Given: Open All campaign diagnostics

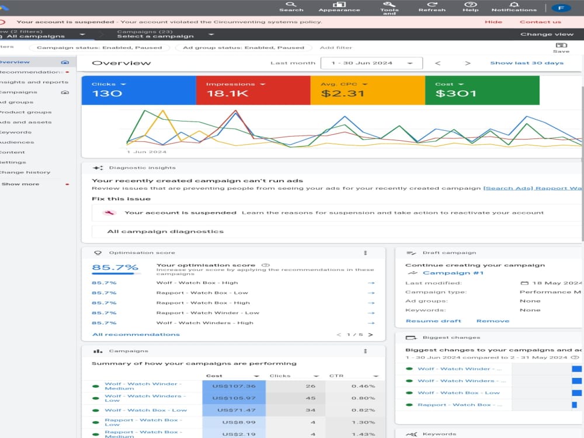Looking at the screenshot, I should (165, 232).
